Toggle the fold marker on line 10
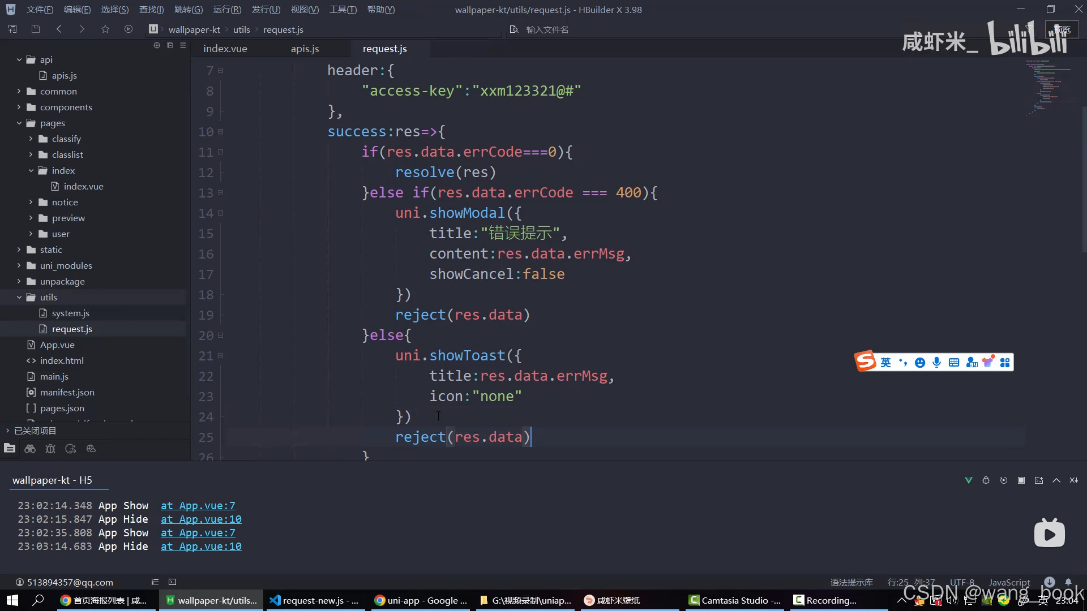This screenshot has width=1087, height=611. click(221, 132)
